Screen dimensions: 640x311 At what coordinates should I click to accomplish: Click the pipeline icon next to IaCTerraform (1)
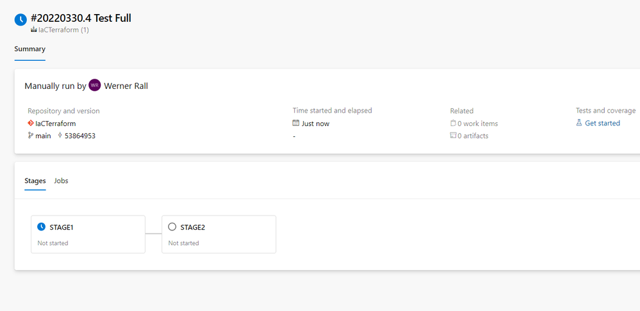34,29
